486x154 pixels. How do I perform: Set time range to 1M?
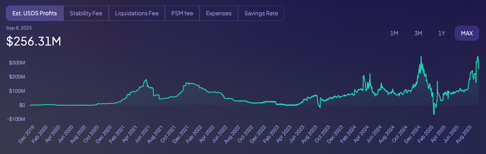point(394,33)
